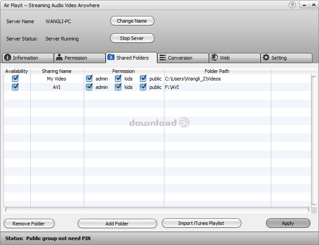Click the Server Running status text
The width and height of the screenshot is (319, 245).
point(62,39)
